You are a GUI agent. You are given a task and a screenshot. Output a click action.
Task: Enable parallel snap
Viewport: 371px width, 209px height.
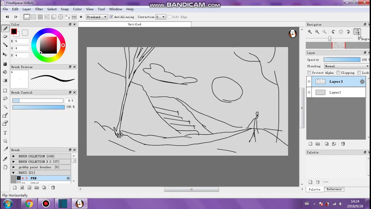tap(33, 17)
